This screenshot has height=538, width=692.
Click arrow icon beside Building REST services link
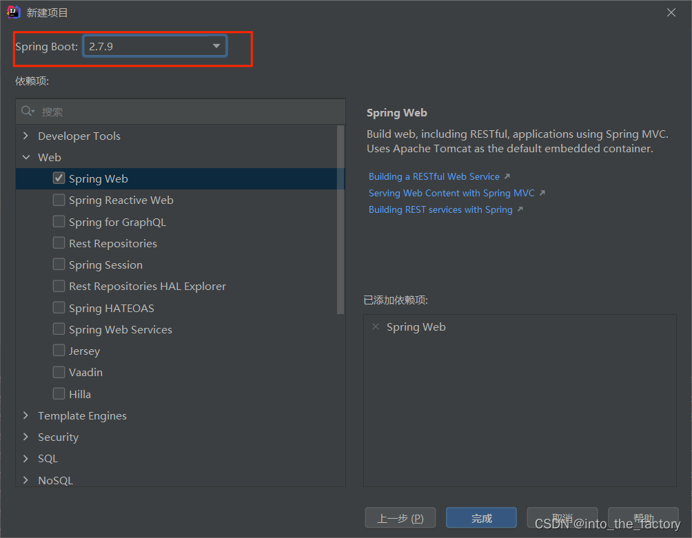click(x=520, y=209)
